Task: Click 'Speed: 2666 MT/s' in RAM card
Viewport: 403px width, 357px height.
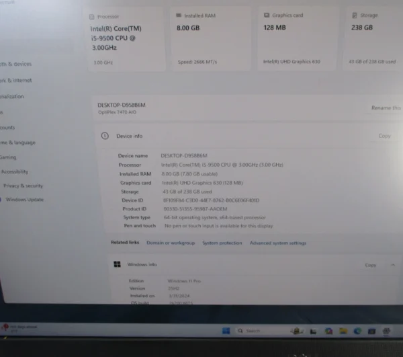Action: click(x=197, y=62)
